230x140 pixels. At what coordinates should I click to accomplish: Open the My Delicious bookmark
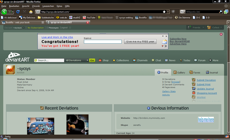click(27, 18)
